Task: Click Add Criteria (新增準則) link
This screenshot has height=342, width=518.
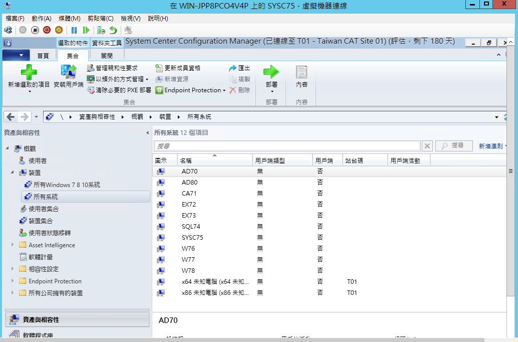Action: (x=491, y=146)
